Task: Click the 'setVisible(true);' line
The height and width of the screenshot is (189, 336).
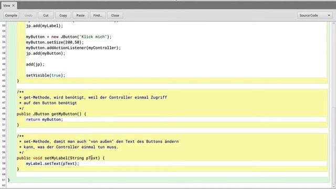Action: point(46,76)
